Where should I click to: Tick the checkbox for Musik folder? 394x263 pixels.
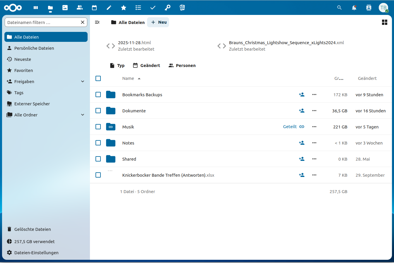click(98, 127)
